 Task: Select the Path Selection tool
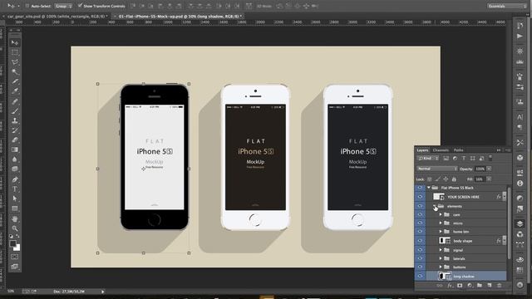coord(15,199)
